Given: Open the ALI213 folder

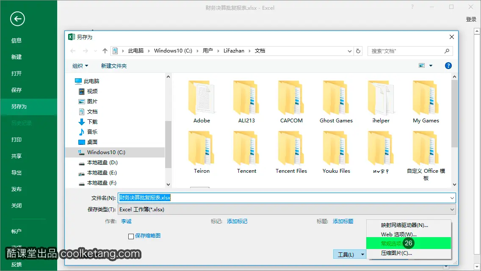Looking at the screenshot, I should pyautogui.click(x=246, y=102).
